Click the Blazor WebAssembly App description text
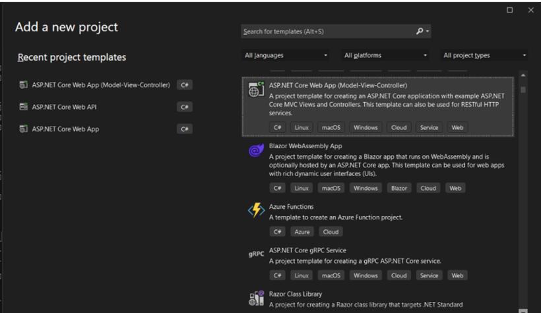541x313 pixels. (387, 165)
